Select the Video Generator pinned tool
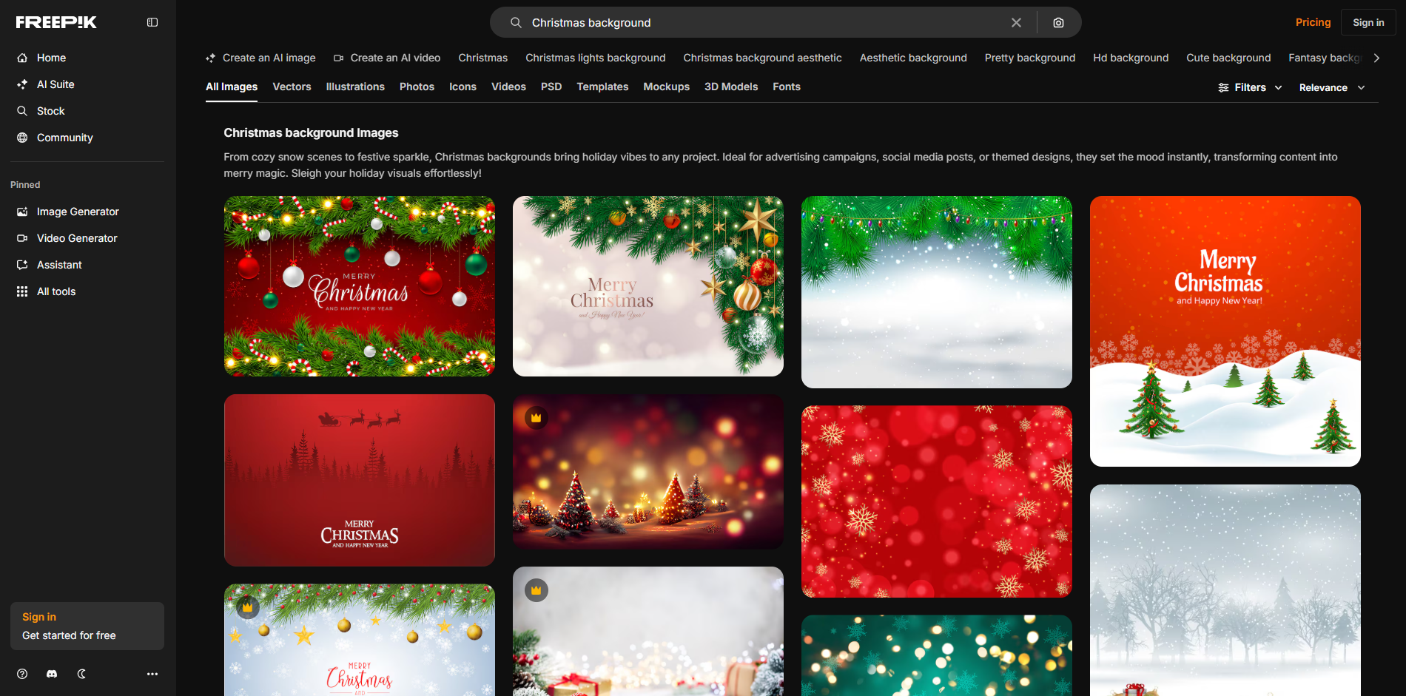The width and height of the screenshot is (1406, 696). 76,238
